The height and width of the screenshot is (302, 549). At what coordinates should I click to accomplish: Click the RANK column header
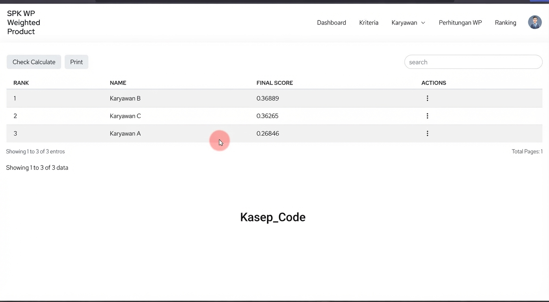point(21,83)
